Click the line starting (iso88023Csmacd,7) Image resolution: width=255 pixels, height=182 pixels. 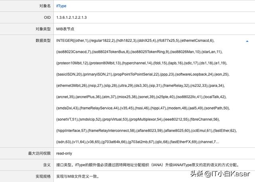[139, 52]
